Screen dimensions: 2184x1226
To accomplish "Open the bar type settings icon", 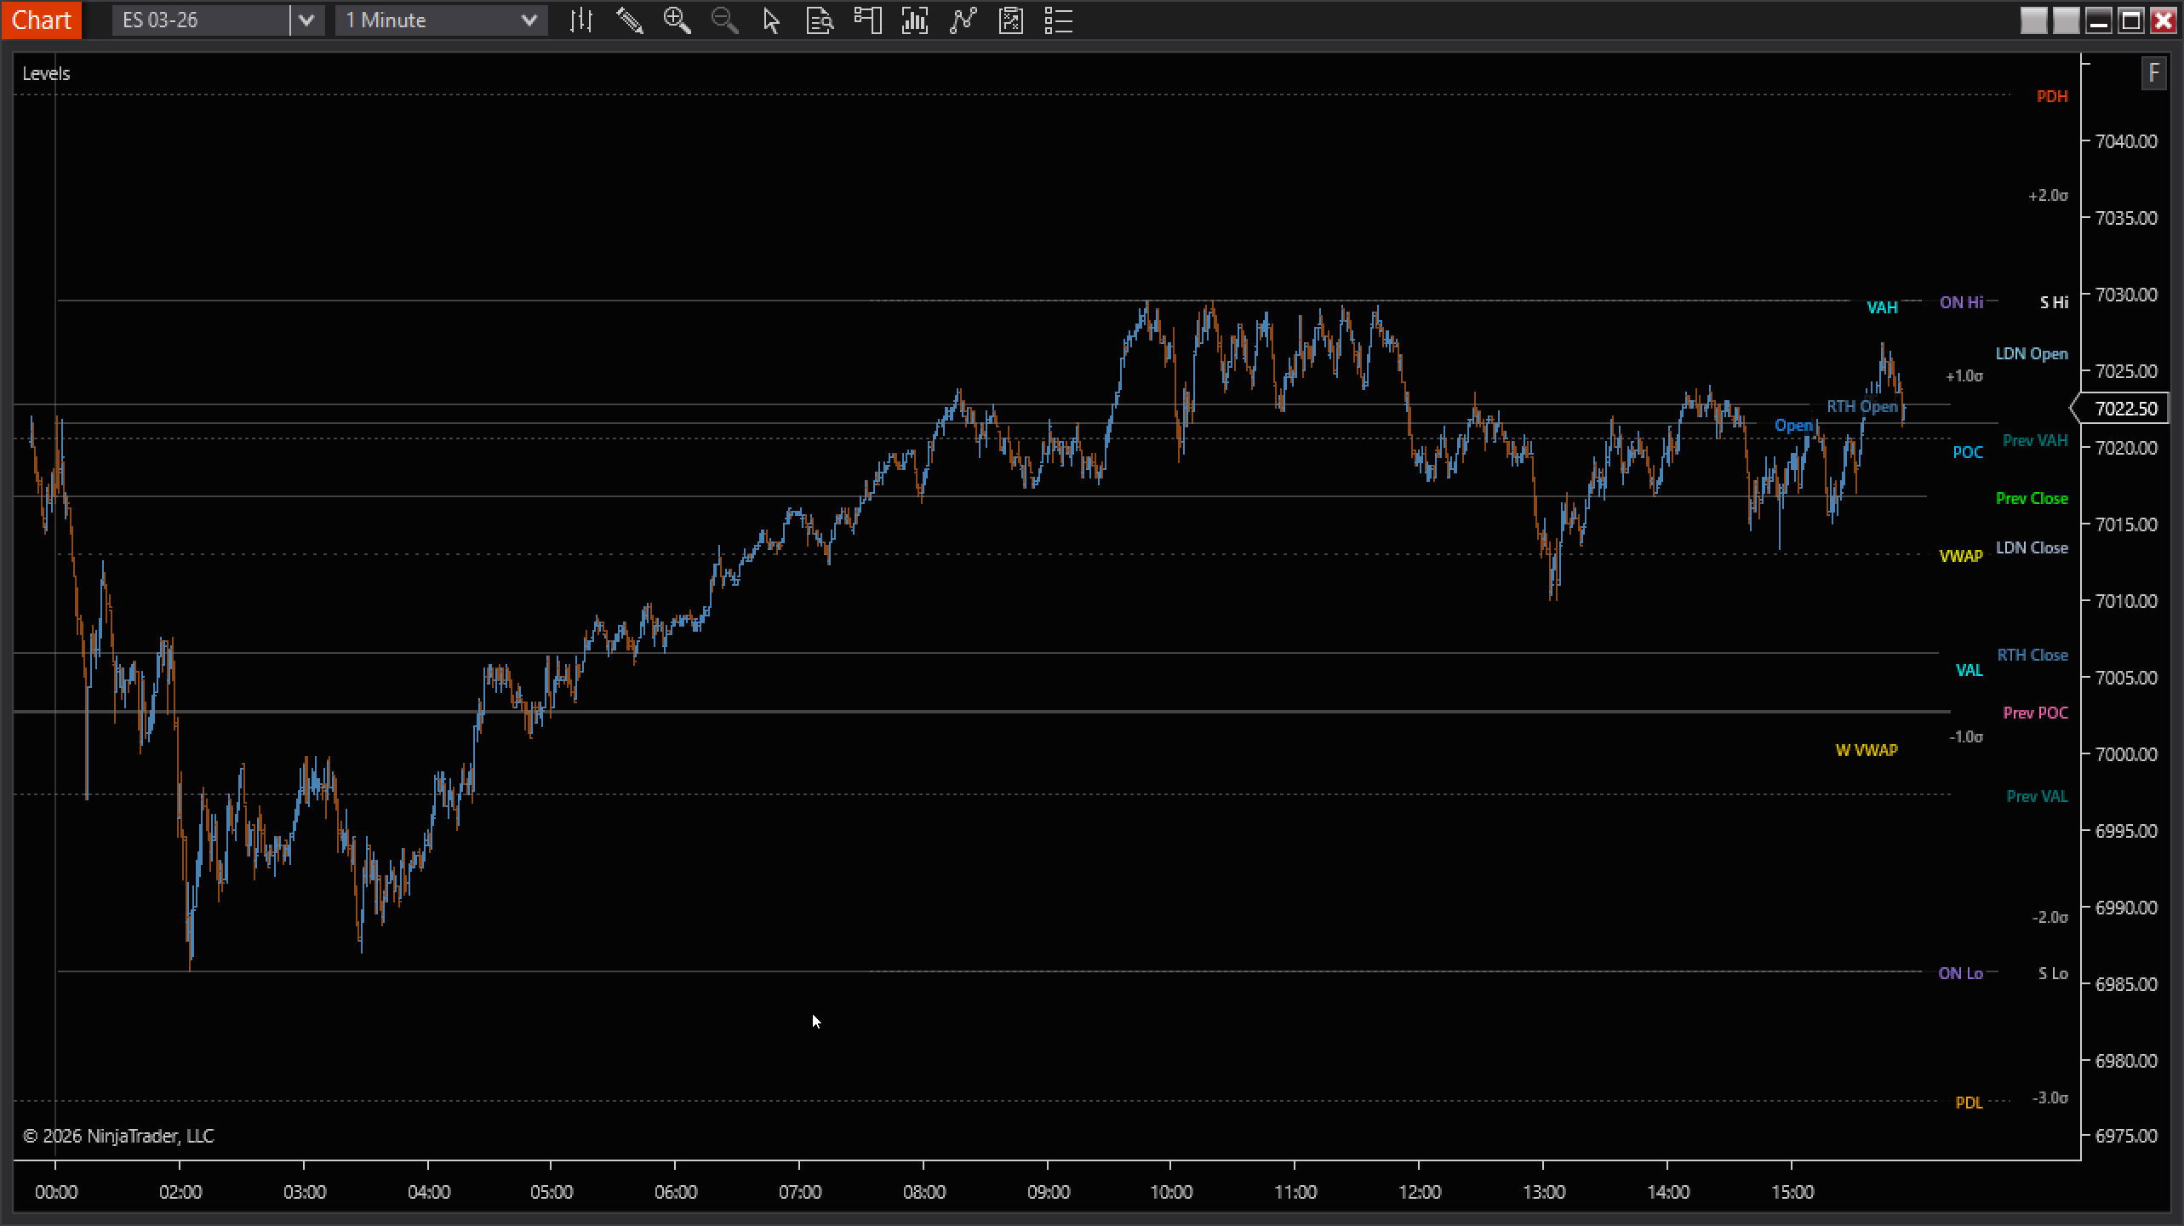I will pyautogui.click(x=581, y=20).
